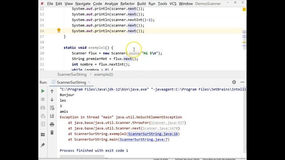Image resolution: width=285 pixels, height=160 pixels.
Task: Click "les" output line
Action: pyautogui.click(x=63, y=100)
